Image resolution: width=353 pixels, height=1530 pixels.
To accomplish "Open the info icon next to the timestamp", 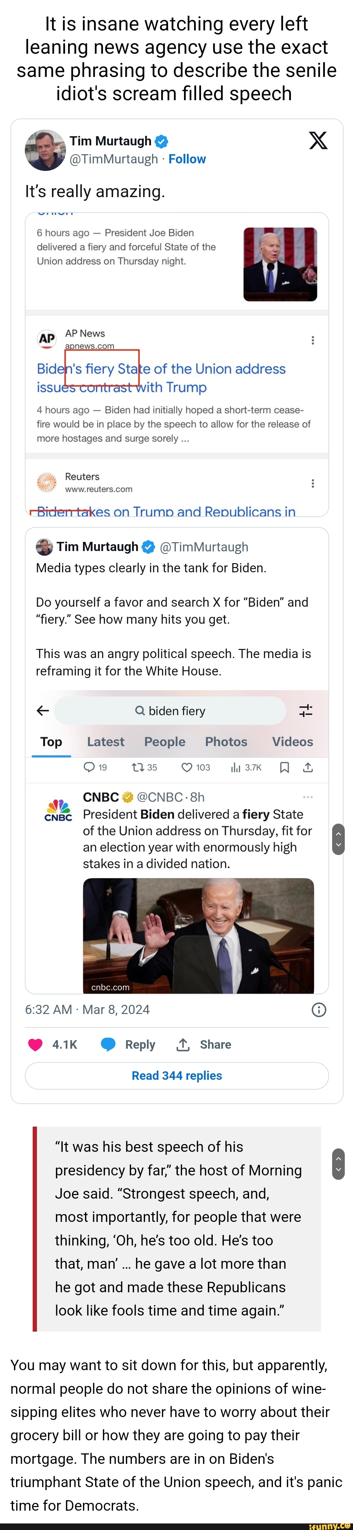I will (x=319, y=1010).
